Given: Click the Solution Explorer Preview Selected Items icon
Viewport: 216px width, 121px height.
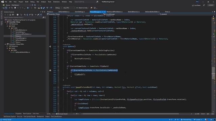Looking at the screenshot, I should [40, 15].
